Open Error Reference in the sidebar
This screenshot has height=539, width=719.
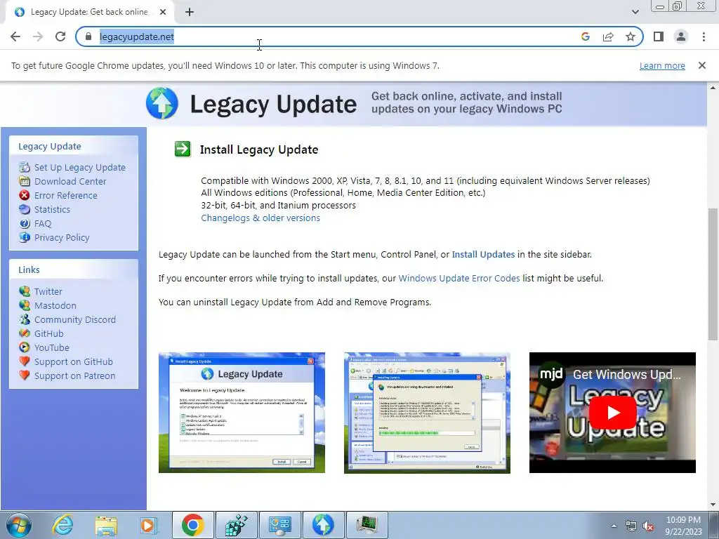tap(65, 195)
